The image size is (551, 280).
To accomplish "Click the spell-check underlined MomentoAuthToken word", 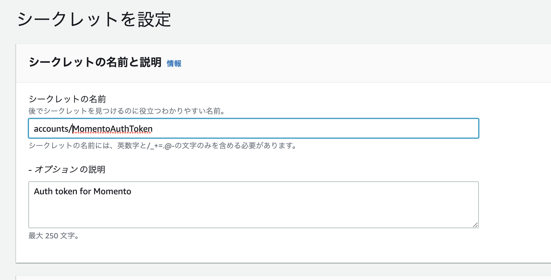I will (x=113, y=129).
